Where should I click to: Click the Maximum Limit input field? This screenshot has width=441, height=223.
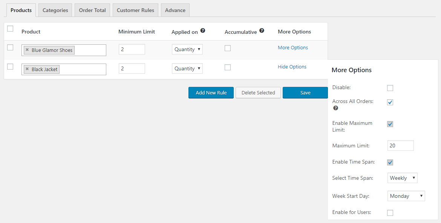point(401,146)
